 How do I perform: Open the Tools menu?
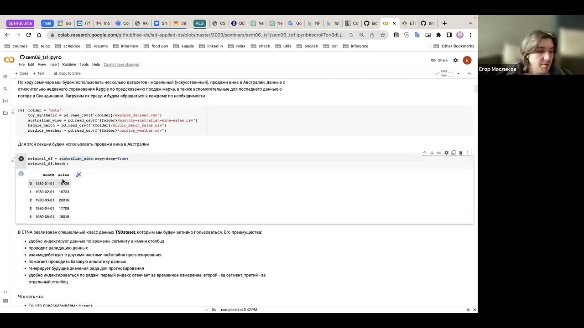click(84, 65)
